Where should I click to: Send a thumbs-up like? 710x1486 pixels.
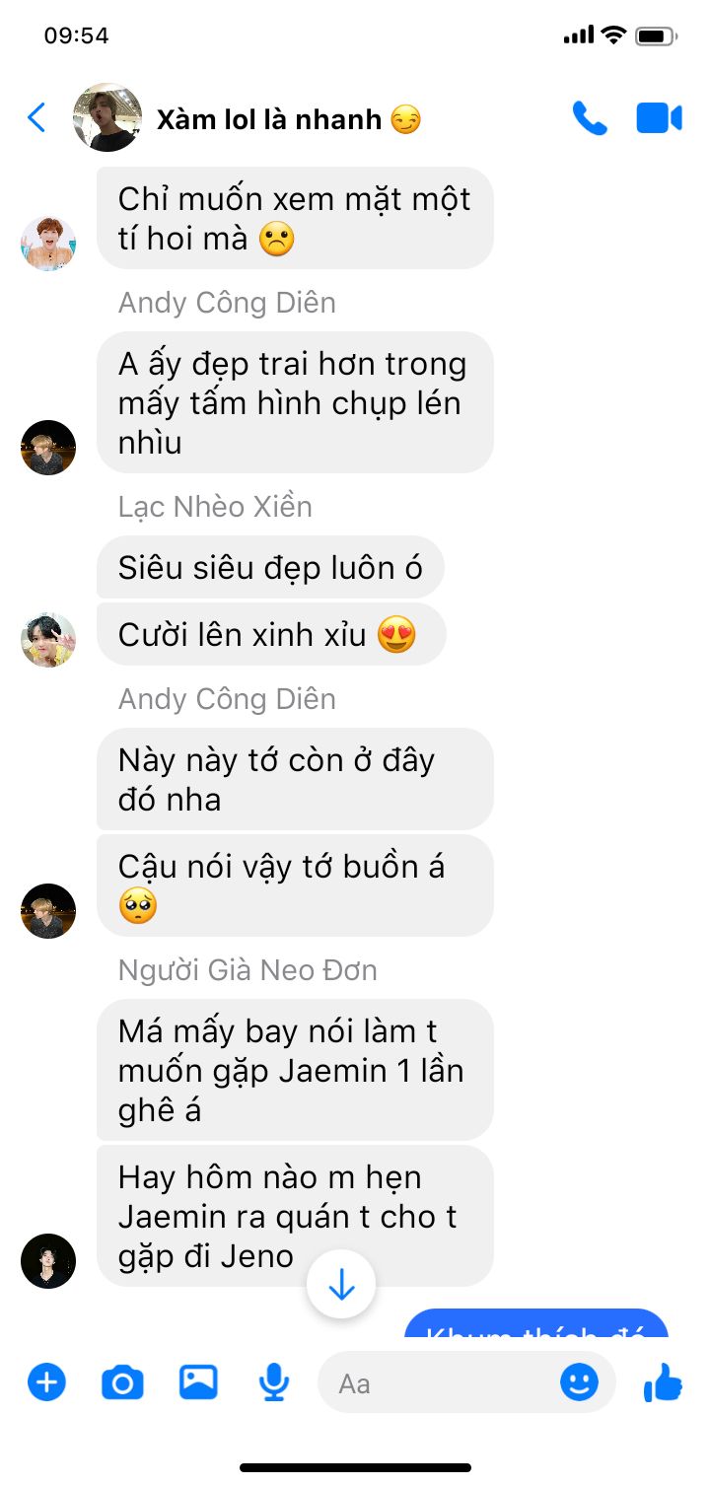tap(663, 1381)
